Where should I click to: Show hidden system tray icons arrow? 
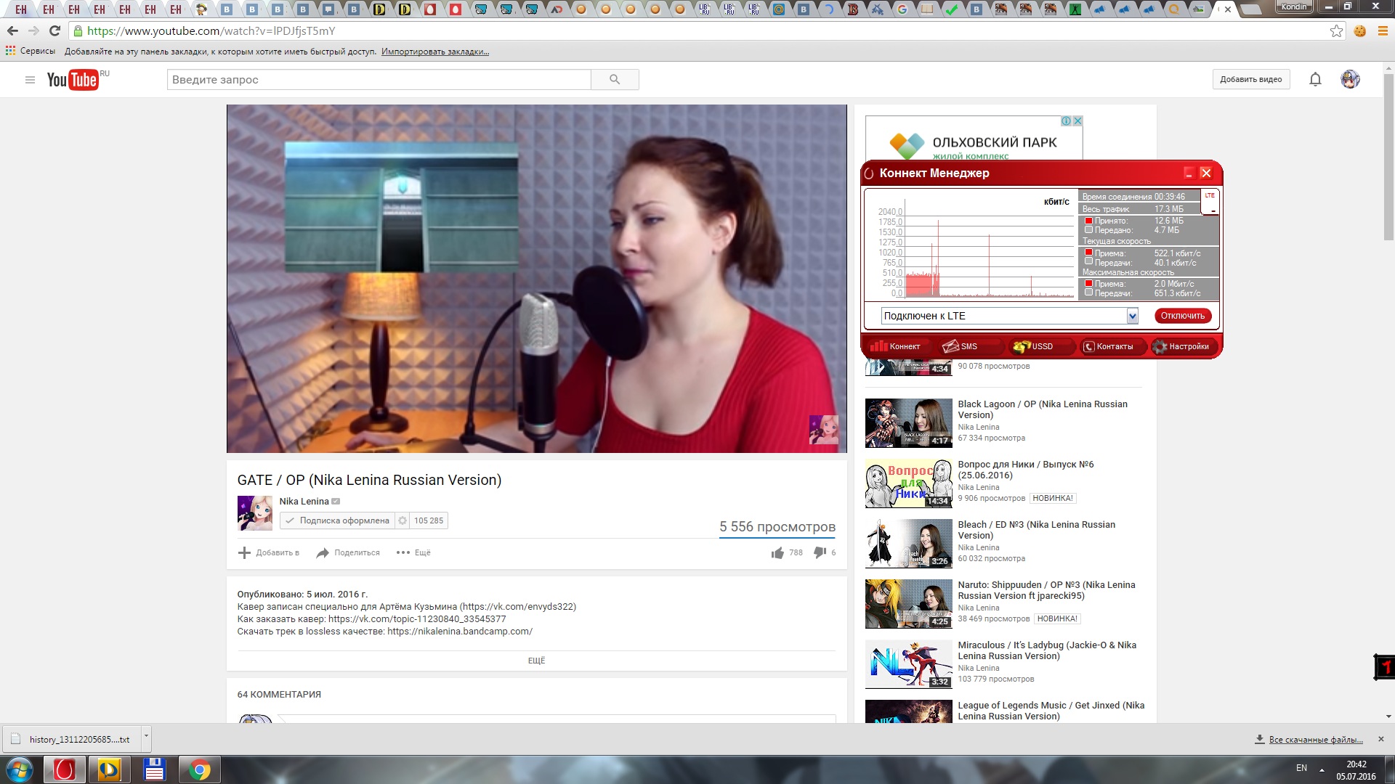(1322, 769)
